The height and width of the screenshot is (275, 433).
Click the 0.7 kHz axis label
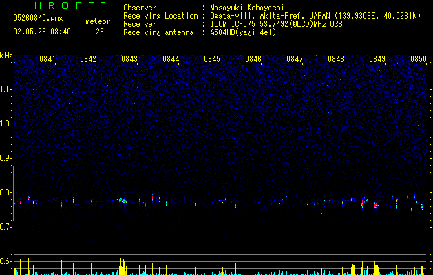(6, 227)
